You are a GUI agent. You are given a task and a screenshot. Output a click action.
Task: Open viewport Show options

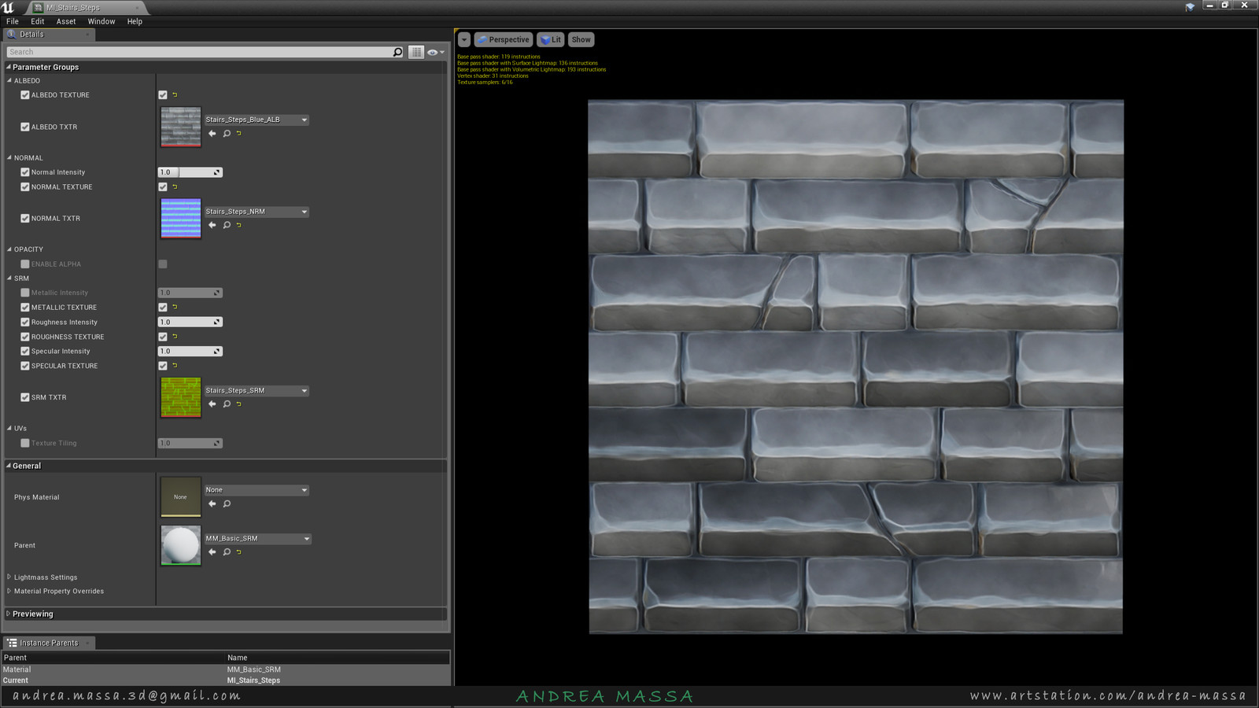582,40
